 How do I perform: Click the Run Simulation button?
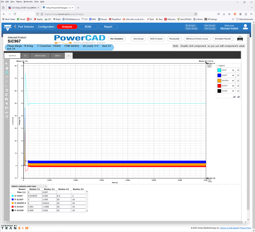[x=117, y=39]
